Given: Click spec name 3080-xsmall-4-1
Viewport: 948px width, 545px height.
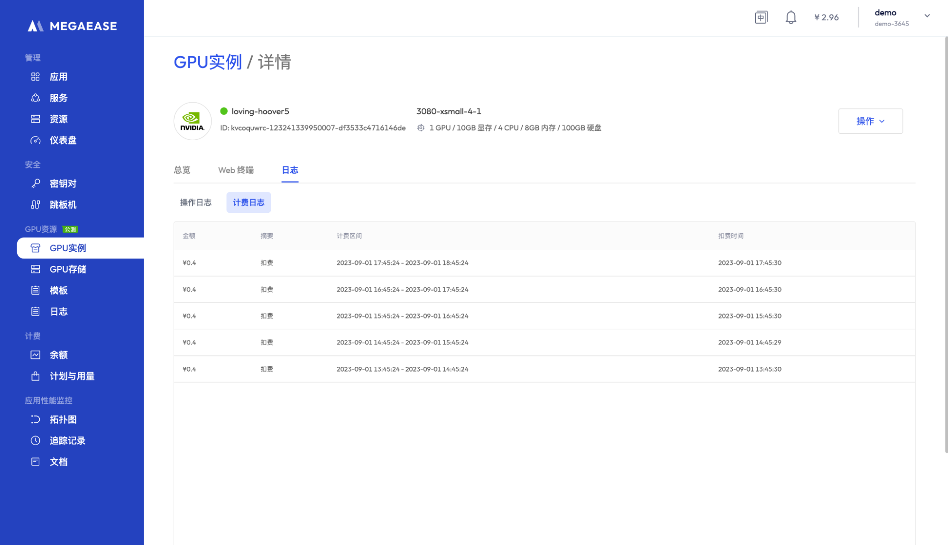Looking at the screenshot, I should tap(449, 111).
